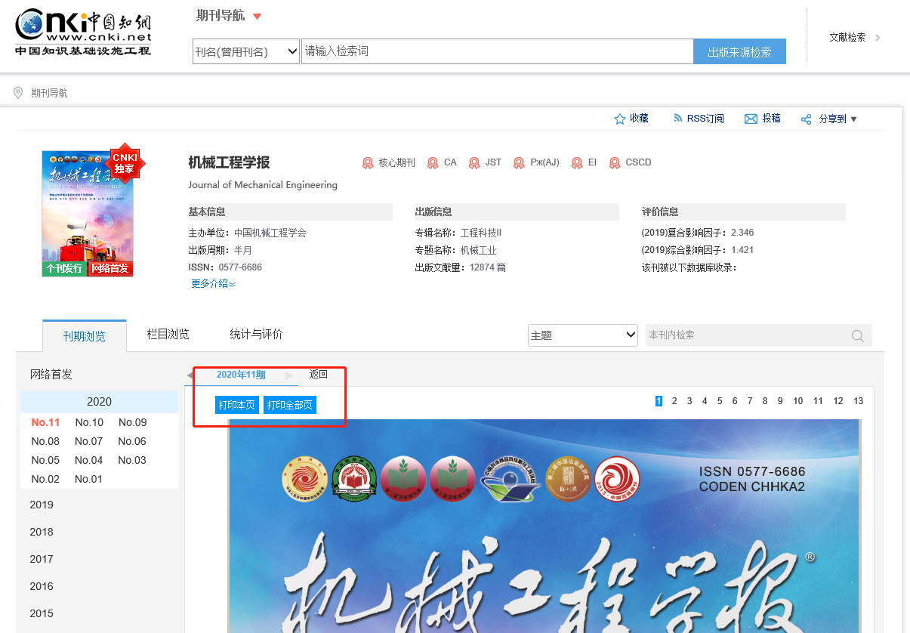The image size is (910, 633).
Task: Go to page 9 of the issue
Action: pyautogui.click(x=780, y=401)
